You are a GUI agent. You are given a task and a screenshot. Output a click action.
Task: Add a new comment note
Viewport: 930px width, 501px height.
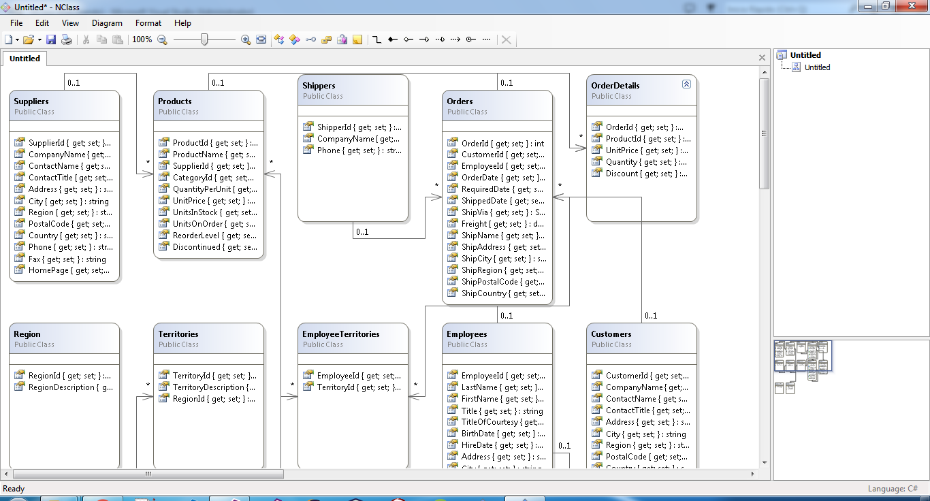click(x=357, y=39)
